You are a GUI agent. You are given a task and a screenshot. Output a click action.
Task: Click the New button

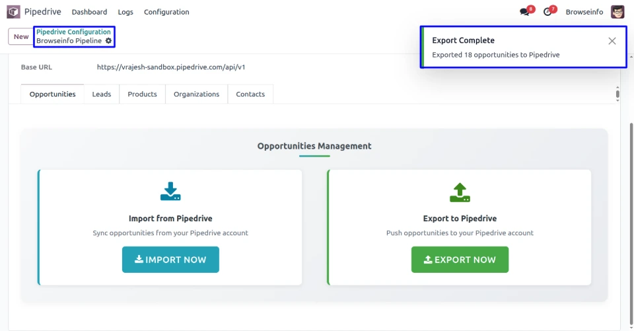(21, 36)
